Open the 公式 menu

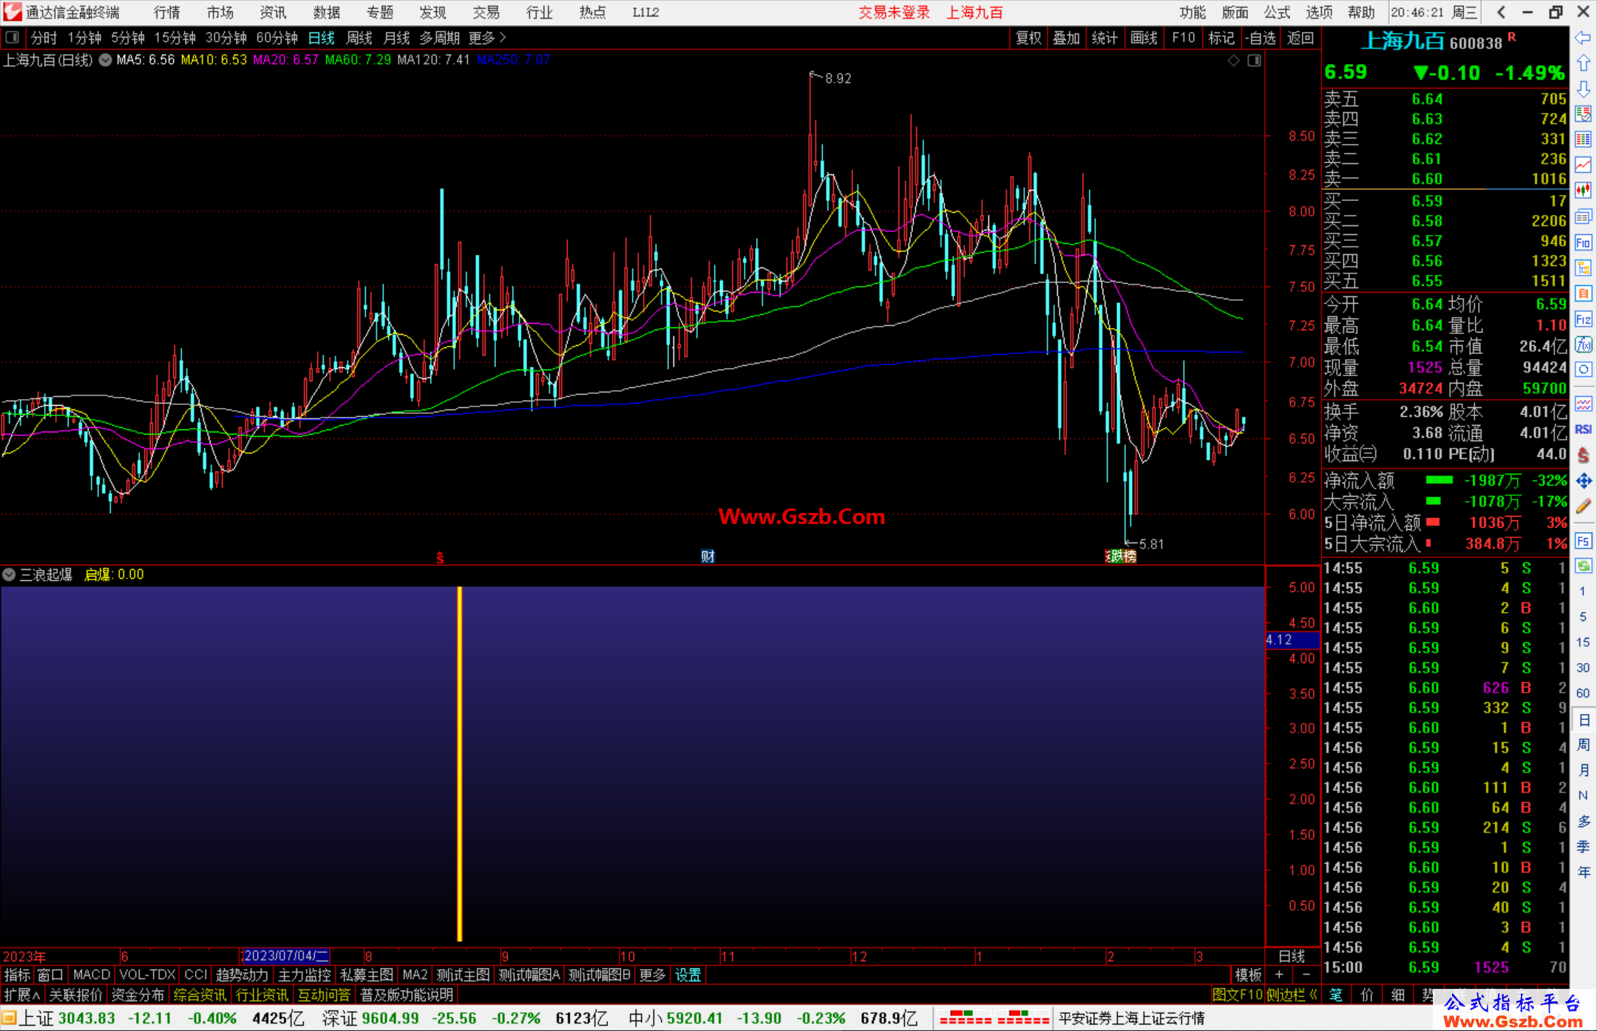[x=1277, y=13]
